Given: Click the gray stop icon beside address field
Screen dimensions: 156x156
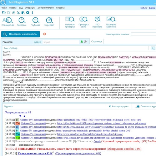Looking at the screenshot, I should pos(85,42).
